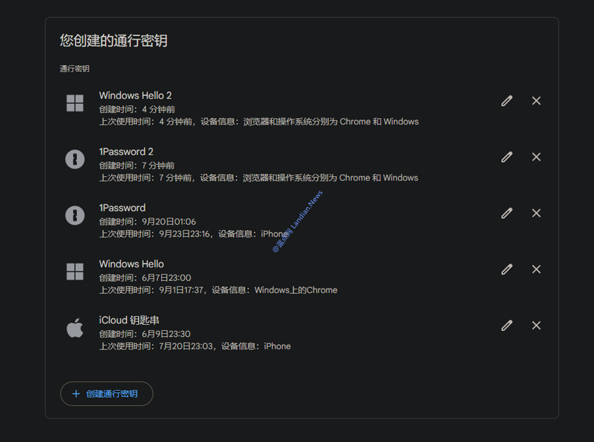Screen dimensions: 594x442
Task: Delete the 1Password passkey created 9月20日
Action: 536,213
